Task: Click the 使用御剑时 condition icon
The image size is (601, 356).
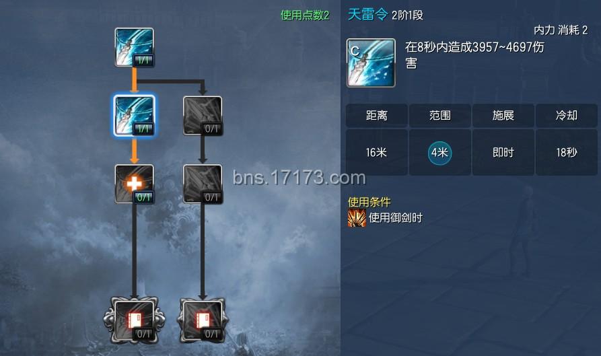Action: (x=357, y=217)
